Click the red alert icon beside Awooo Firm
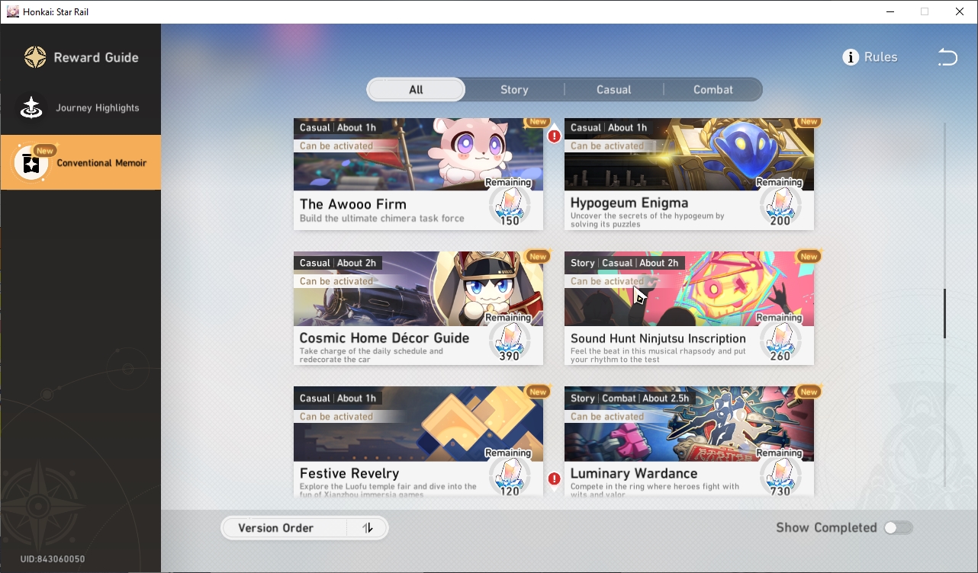978x573 pixels. (x=555, y=136)
